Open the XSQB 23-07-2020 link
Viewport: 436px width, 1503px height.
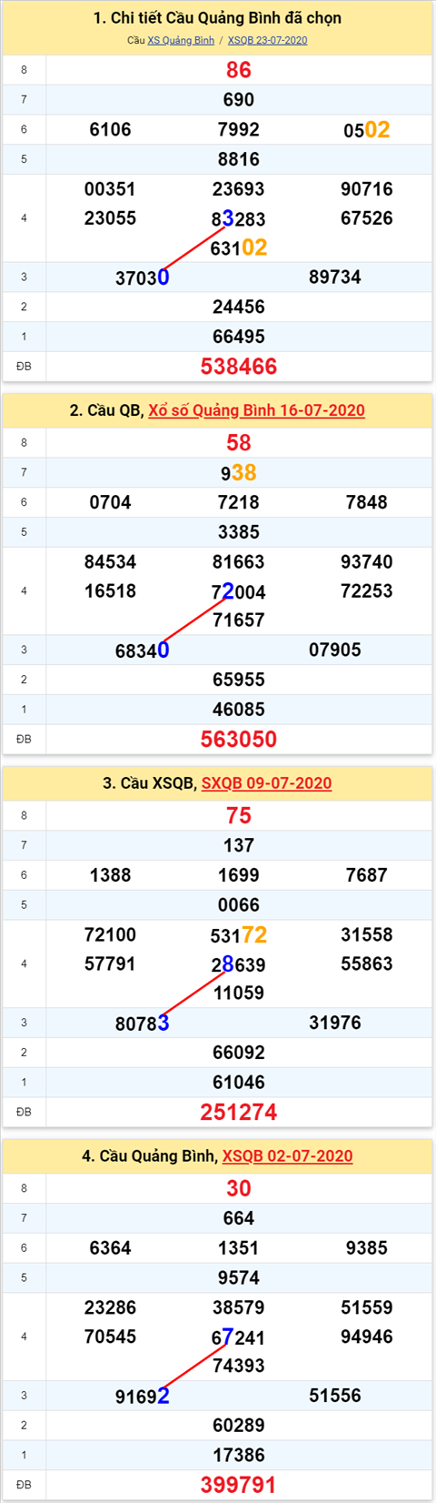tap(267, 40)
